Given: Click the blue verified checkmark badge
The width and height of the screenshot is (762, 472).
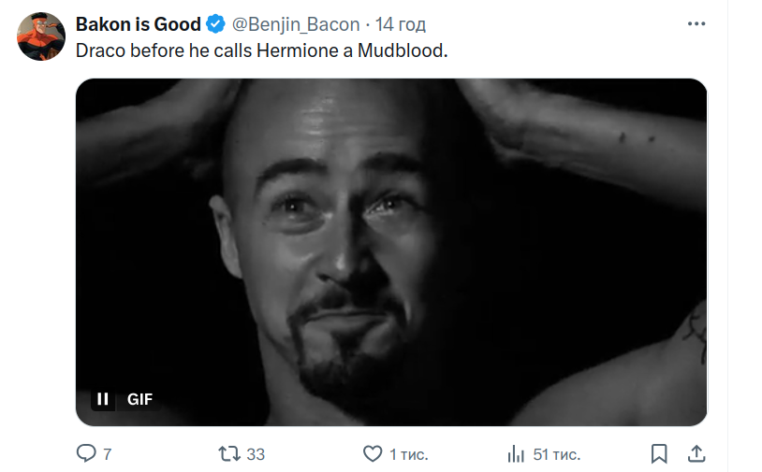Looking at the screenshot, I should [x=215, y=24].
